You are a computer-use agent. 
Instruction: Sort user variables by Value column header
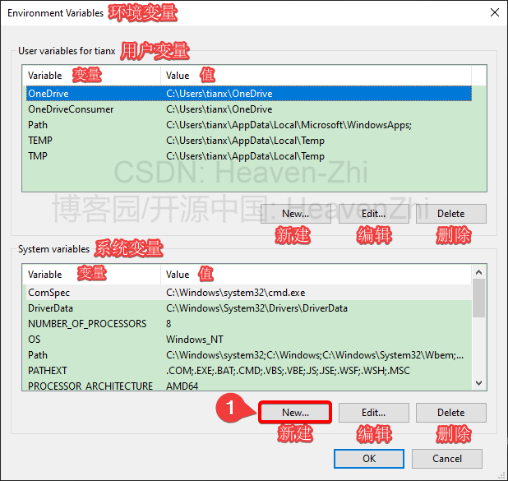point(316,76)
